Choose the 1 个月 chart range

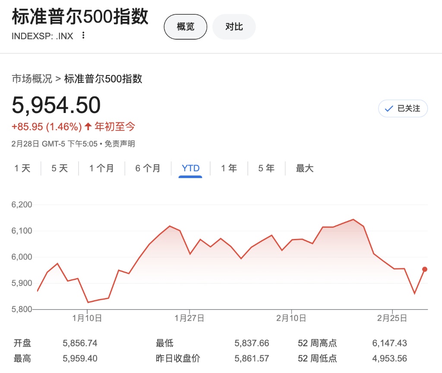[101, 168]
